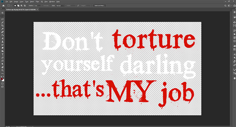Close the torture-cap document tab
Viewport: 236px width, 127px height.
(37, 10)
